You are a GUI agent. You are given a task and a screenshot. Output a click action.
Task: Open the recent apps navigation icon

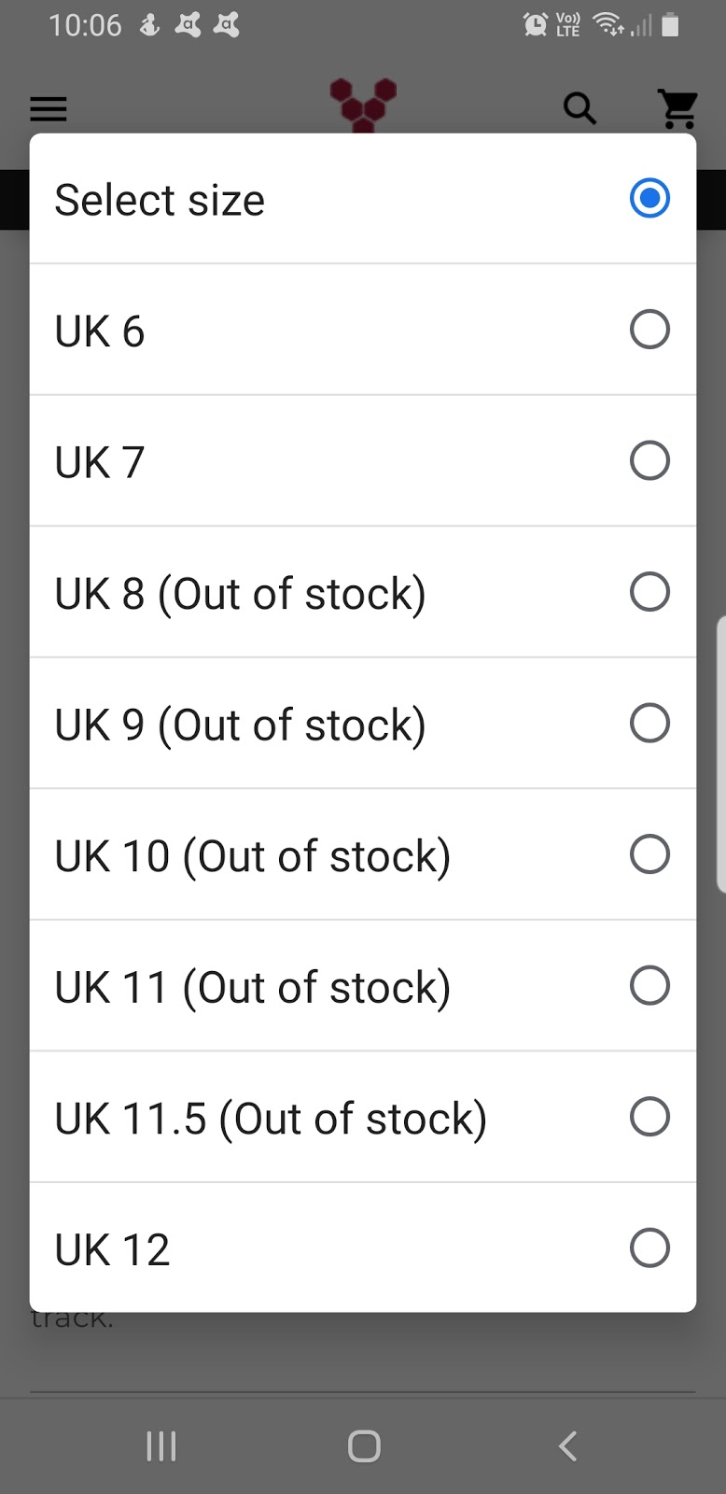click(161, 1446)
